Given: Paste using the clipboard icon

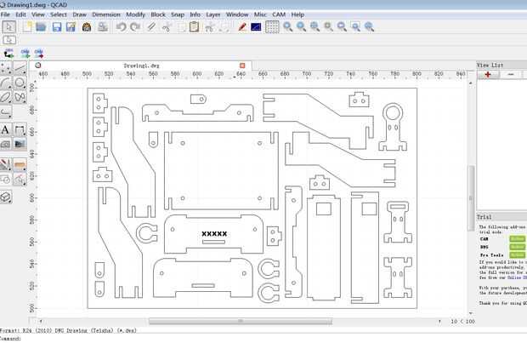Looking at the screenshot, I should [x=194, y=27].
